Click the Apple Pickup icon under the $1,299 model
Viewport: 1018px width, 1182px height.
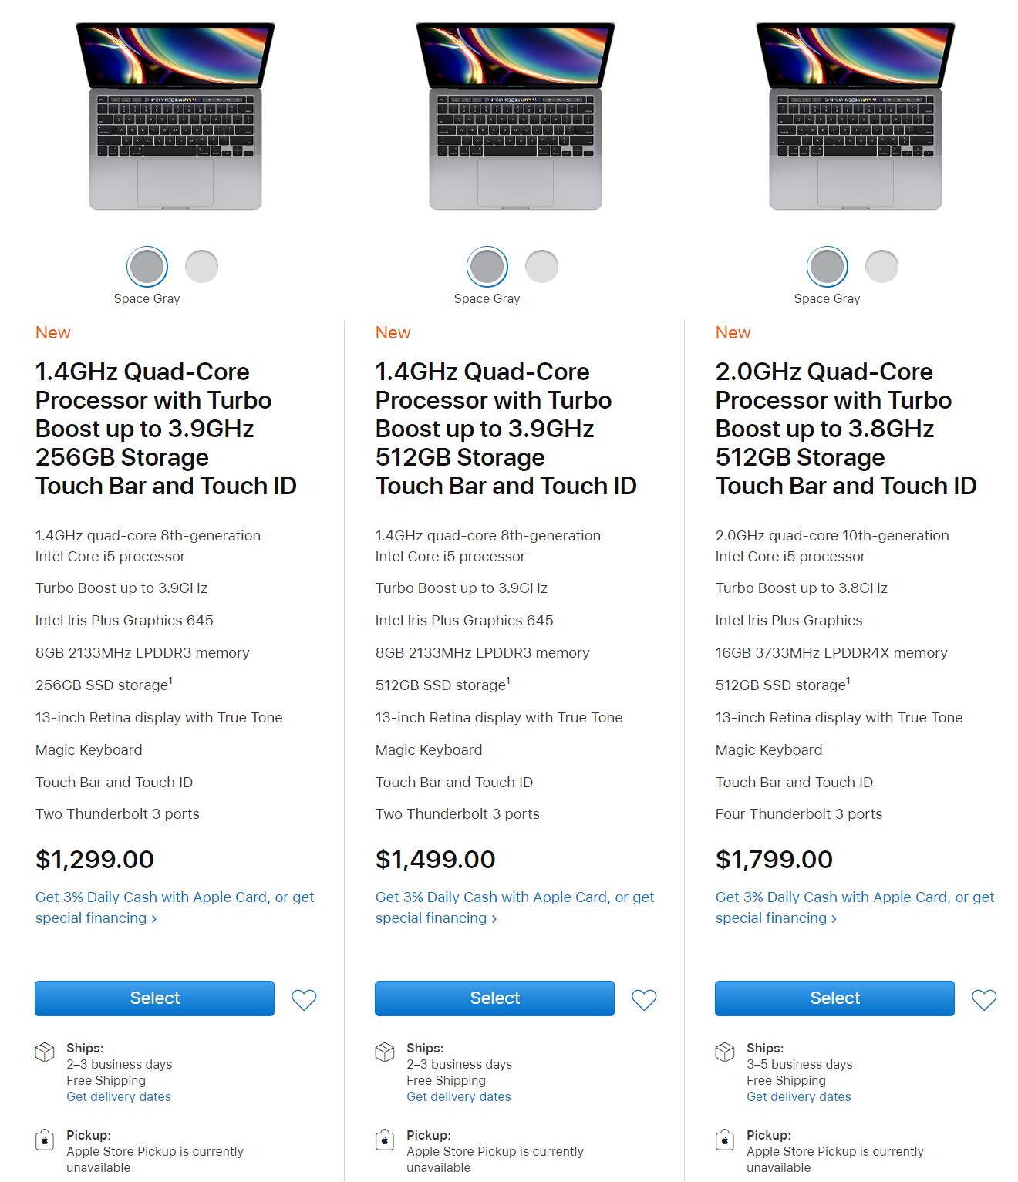tap(45, 1138)
